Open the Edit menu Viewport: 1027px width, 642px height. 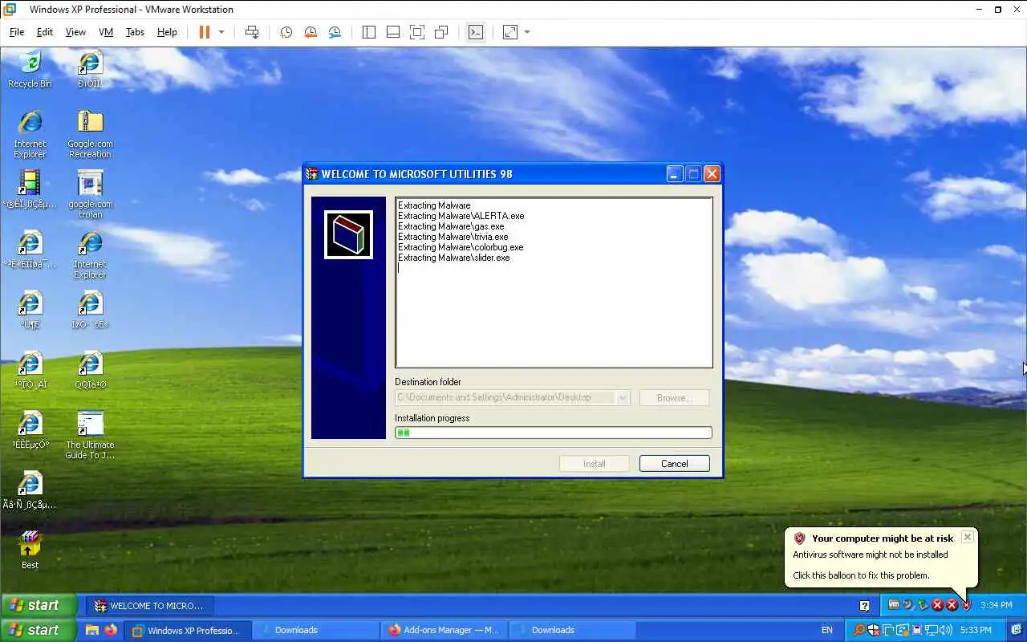pos(45,32)
